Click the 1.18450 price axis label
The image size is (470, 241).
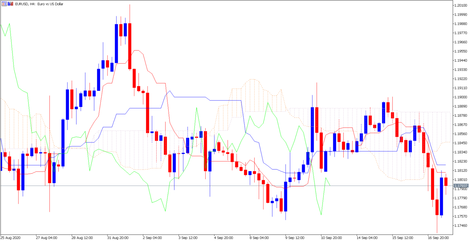pyautogui.click(x=461, y=143)
